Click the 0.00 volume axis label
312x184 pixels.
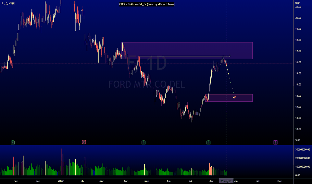(x=298, y=175)
